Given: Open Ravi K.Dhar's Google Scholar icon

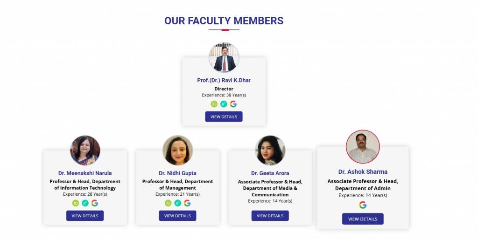Looking at the screenshot, I should tap(233, 104).
